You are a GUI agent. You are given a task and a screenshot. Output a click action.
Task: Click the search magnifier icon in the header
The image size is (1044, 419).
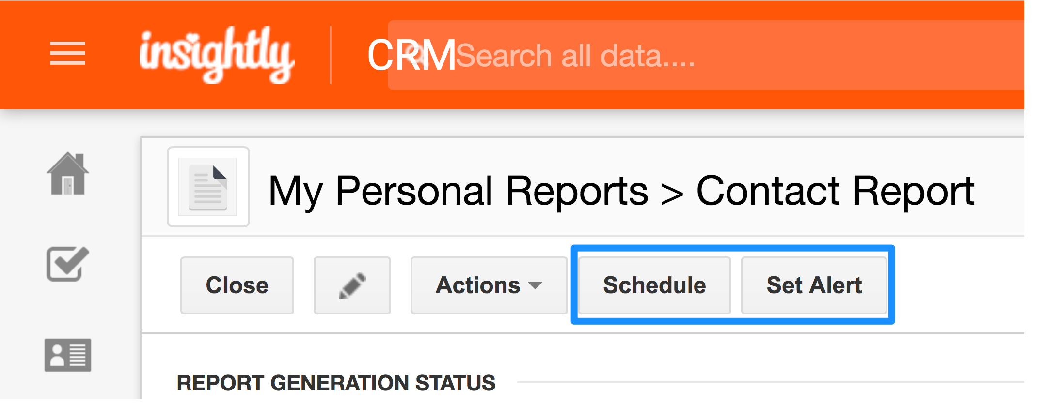point(418,56)
